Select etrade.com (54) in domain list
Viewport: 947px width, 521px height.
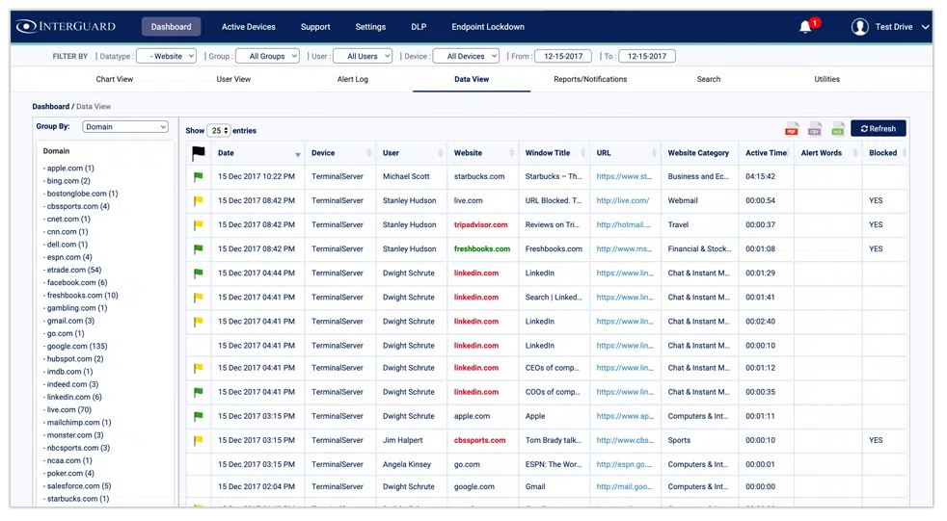(73, 271)
